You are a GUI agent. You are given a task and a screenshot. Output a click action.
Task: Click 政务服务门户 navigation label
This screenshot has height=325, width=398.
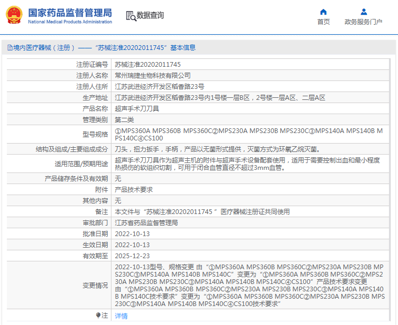tap(363, 22)
